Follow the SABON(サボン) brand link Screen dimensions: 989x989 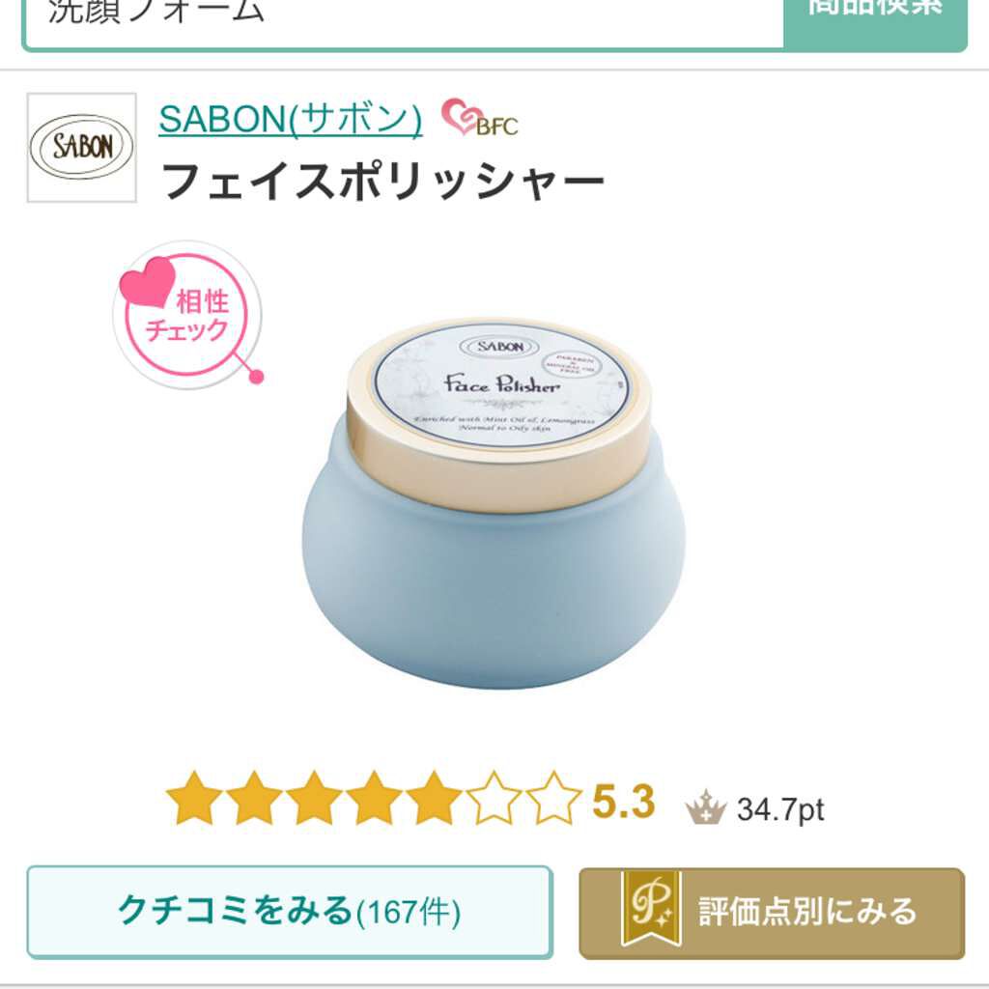tap(291, 119)
